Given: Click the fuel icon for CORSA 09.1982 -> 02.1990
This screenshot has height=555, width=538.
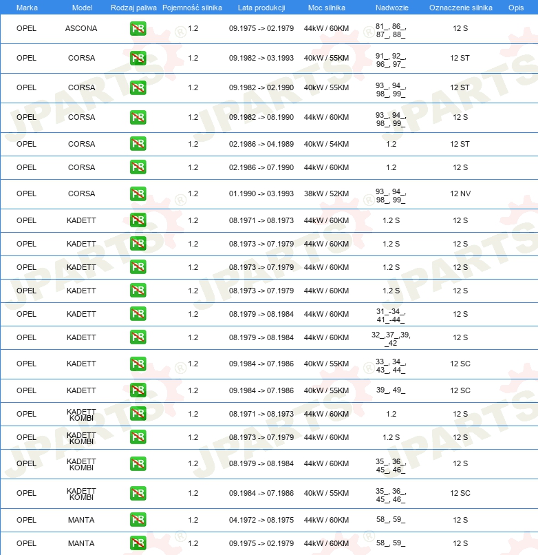Looking at the screenshot, I should [138, 87].
